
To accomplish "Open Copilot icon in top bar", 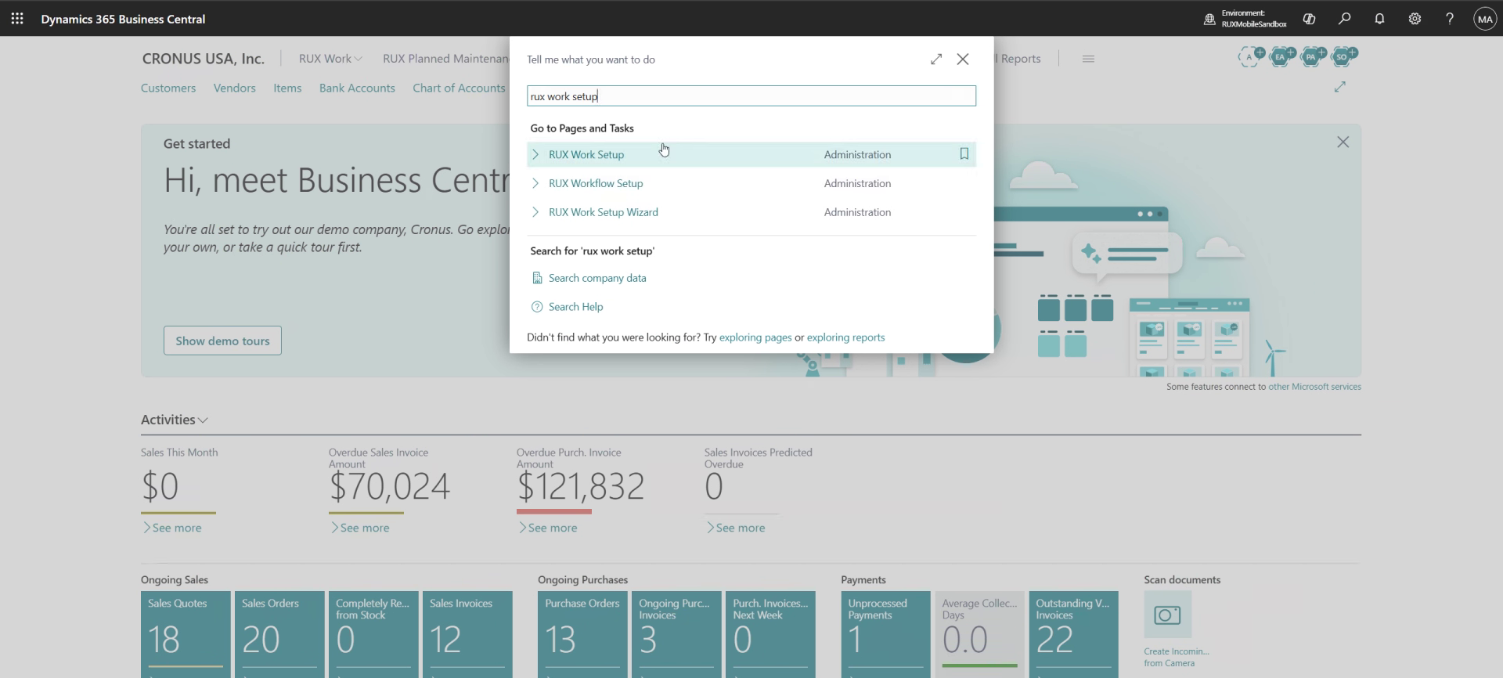I will (x=1309, y=18).
